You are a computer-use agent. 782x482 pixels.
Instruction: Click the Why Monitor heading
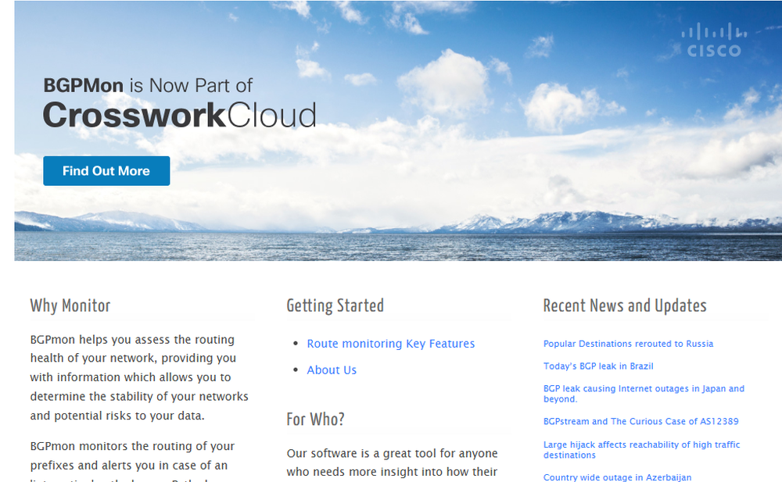tap(70, 305)
